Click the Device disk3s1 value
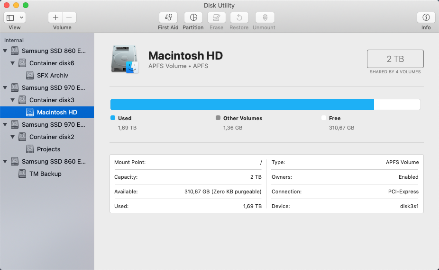This screenshot has width=439, height=270. pyautogui.click(x=409, y=206)
